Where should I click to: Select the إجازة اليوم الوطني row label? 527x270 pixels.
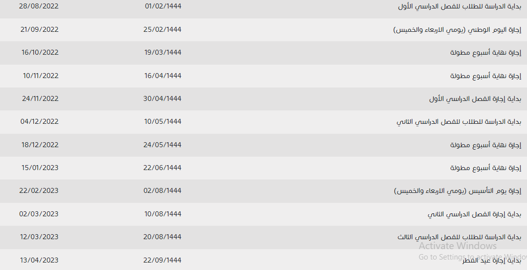coord(457,30)
